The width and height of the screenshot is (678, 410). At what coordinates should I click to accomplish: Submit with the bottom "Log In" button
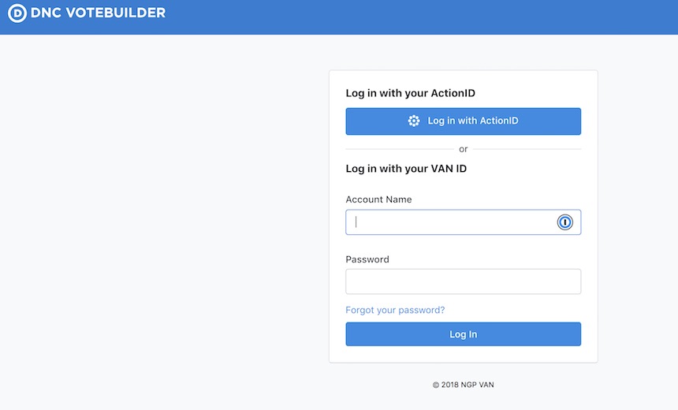(x=463, y=334)
